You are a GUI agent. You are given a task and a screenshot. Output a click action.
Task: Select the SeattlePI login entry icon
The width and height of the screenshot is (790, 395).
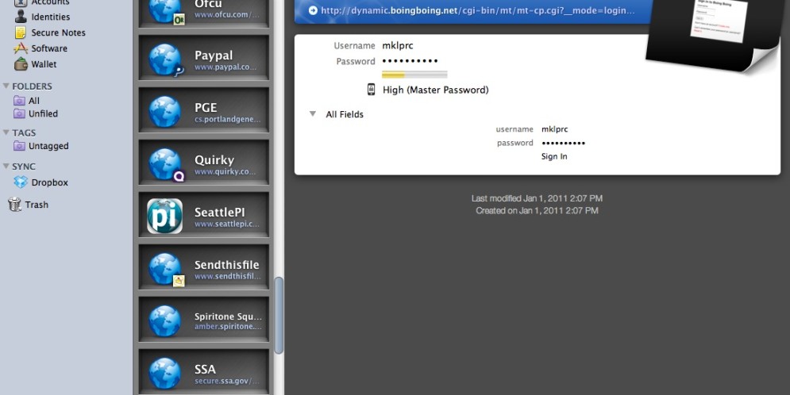click(165, 216)
